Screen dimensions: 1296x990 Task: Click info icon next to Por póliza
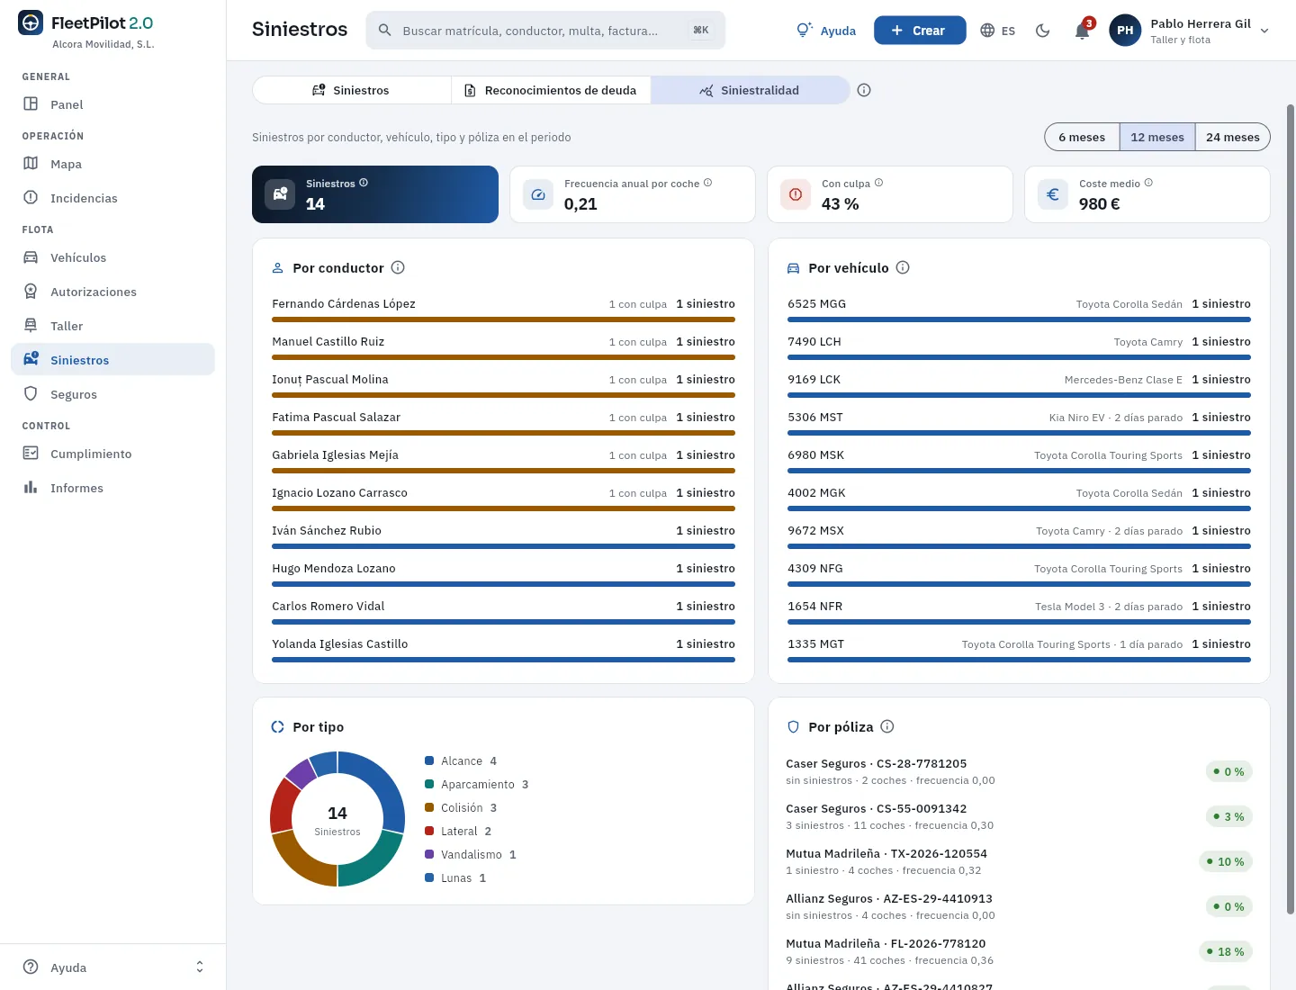(x=887, y=726)
